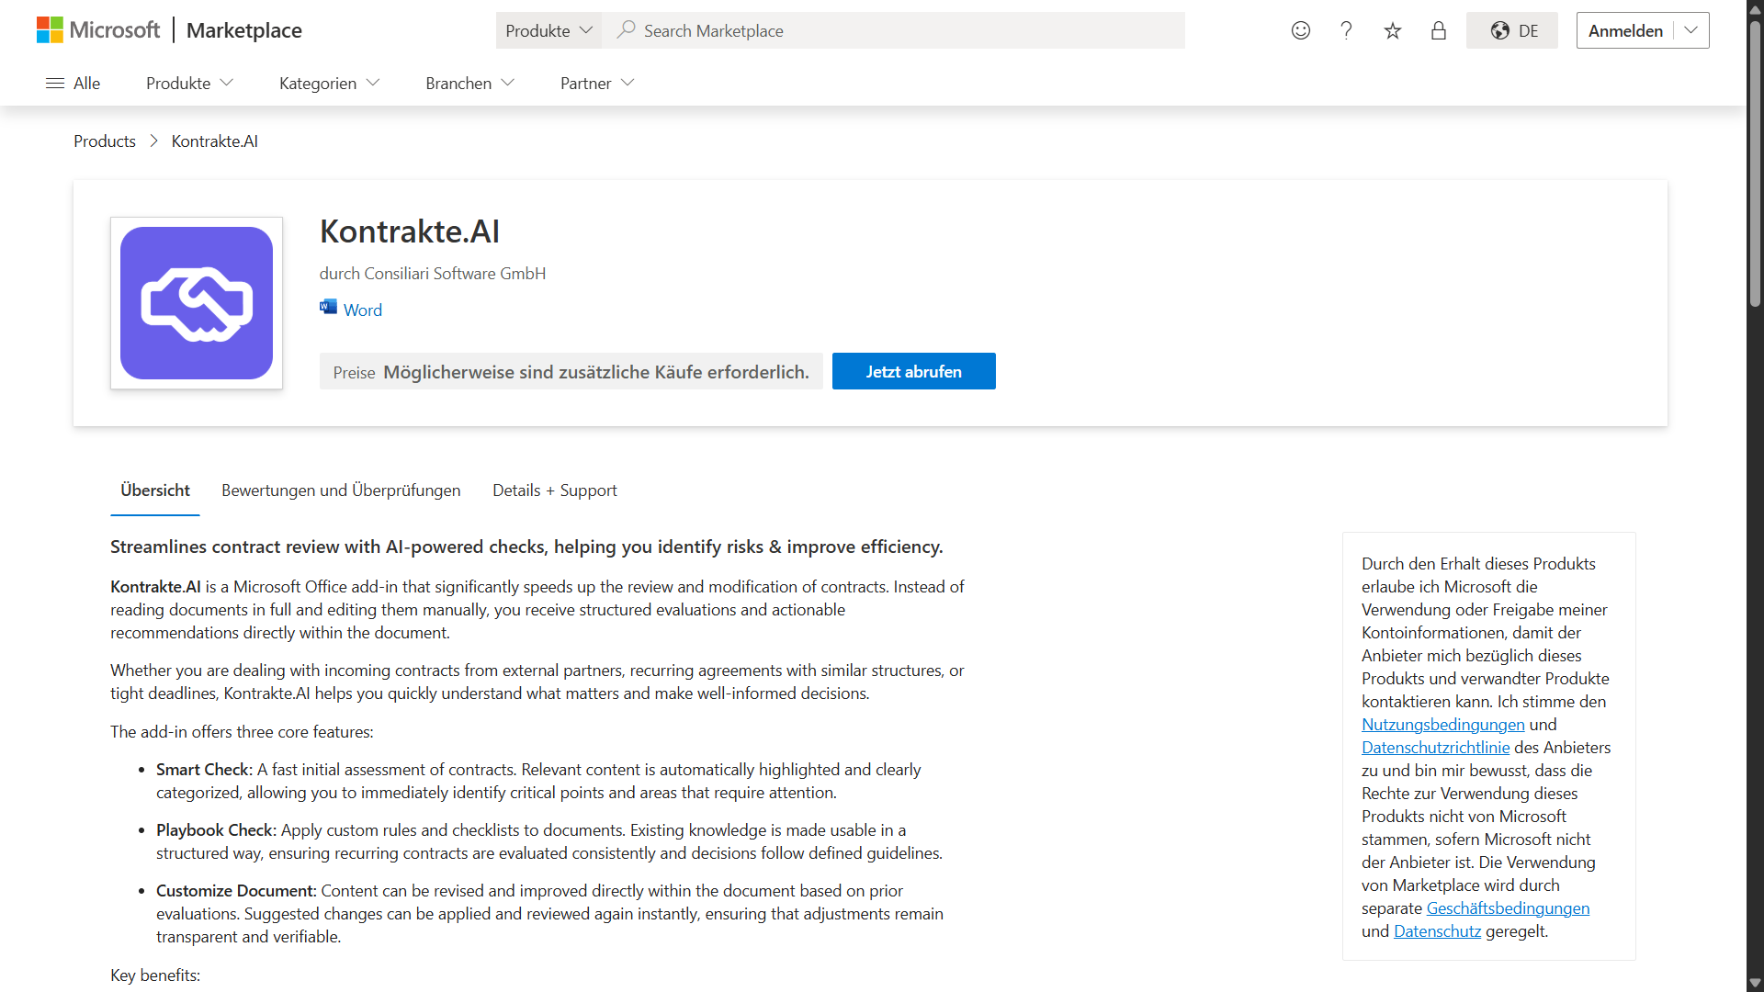Click the Anmelden sign-in button
Viewport: 1764px width, 992px height.
1625,30
